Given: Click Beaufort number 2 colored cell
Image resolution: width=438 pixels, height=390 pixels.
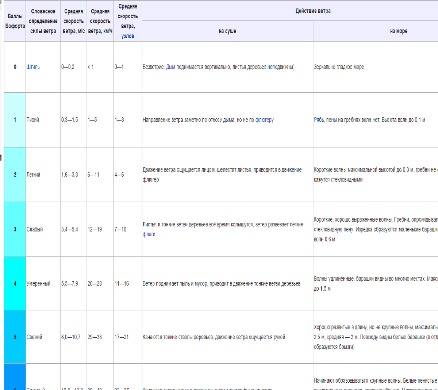Looking at the screenshot, I should (15, 175).
